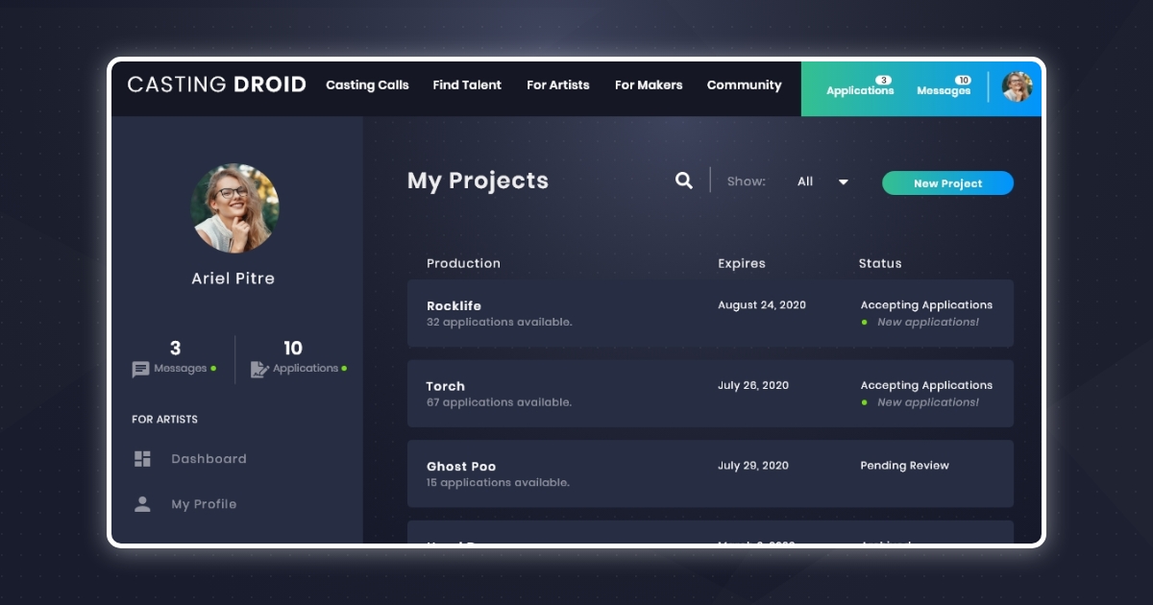
Task: Click the New Project button
Action: (x=947, y=182)
